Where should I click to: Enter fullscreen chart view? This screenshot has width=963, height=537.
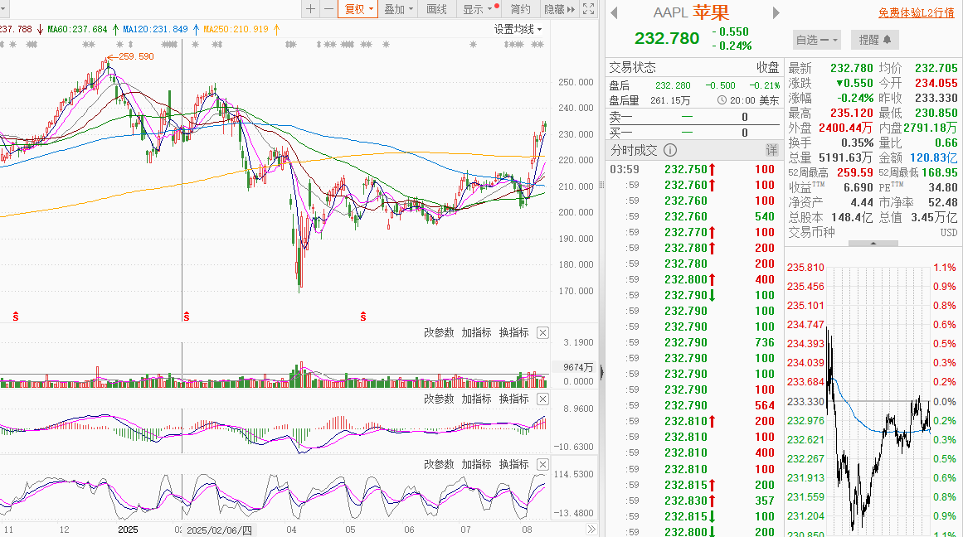pyautogui.click(x=588, y=8)
